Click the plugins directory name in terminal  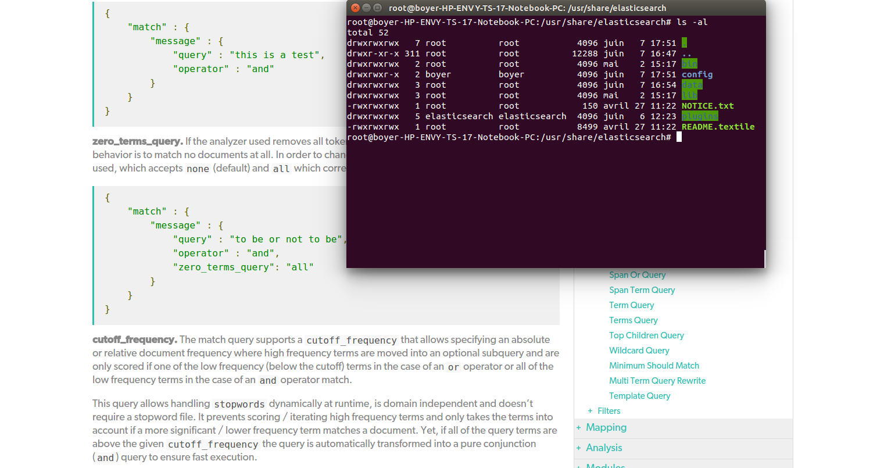coord(700,116)
